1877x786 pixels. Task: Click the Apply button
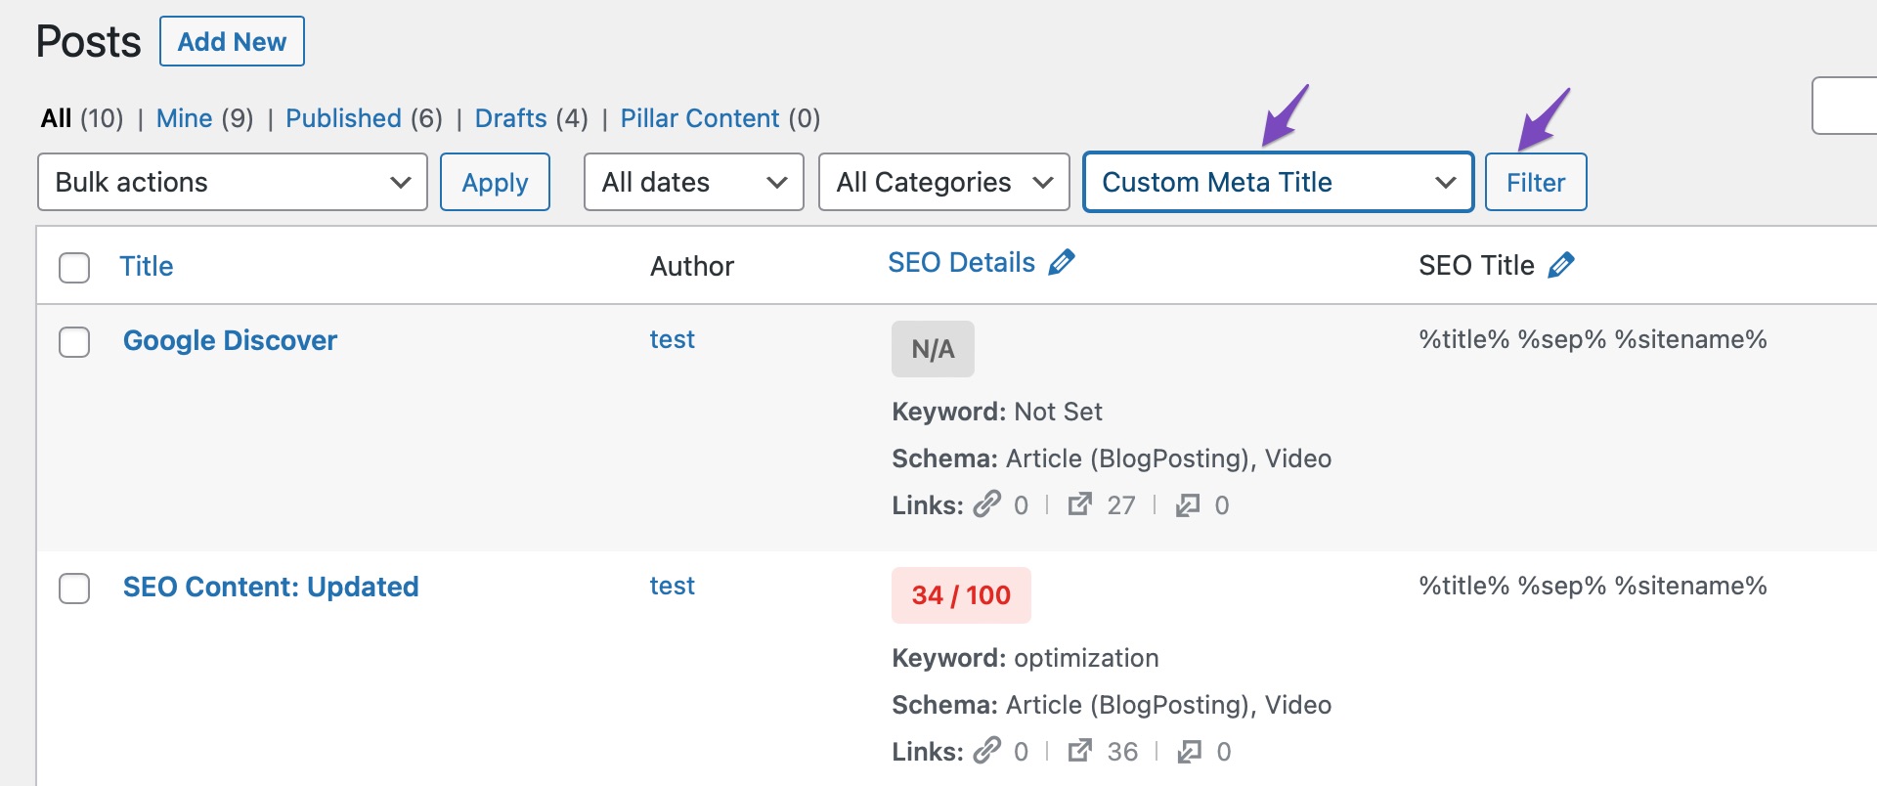point(495,182)
